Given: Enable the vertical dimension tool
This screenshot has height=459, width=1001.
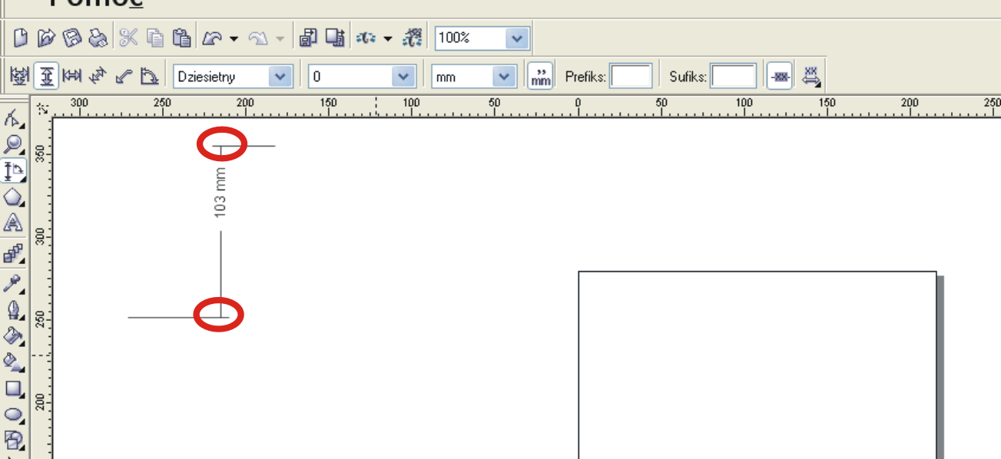Looking at the screenshot, I should point(47,76).
